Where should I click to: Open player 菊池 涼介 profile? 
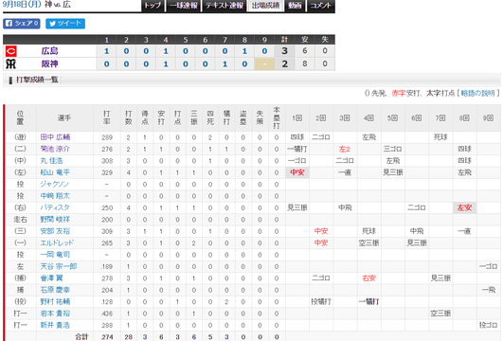coord(55,149)
